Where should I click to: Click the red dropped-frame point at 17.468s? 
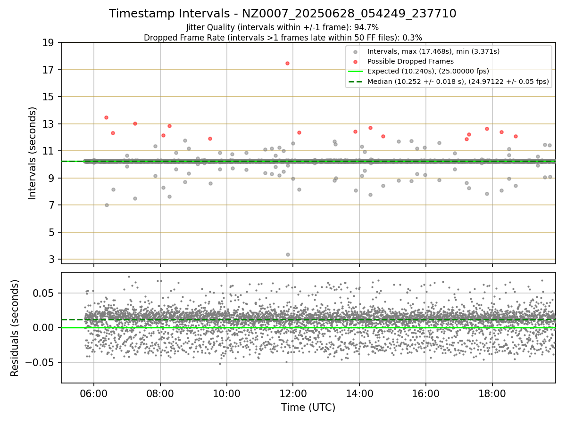click(287, 63)
